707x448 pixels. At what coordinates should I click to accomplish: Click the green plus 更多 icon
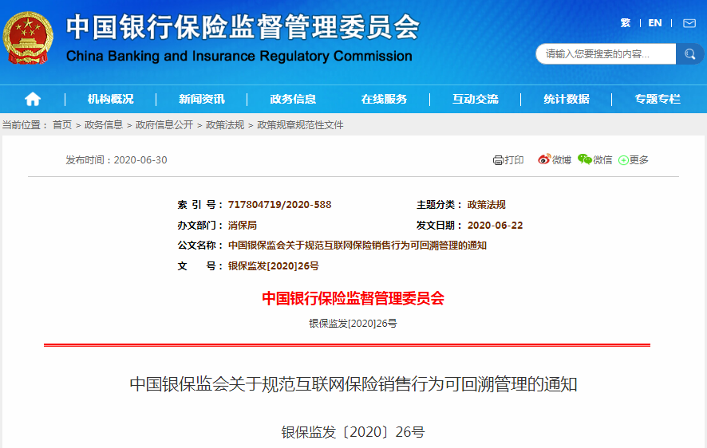pos(623,160)
